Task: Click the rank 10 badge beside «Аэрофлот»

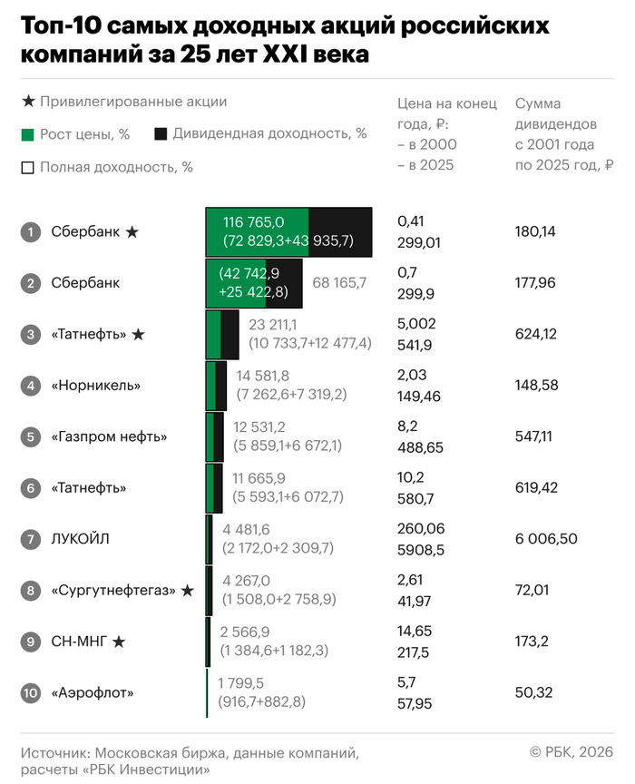Action: click(x=31, y=693)
